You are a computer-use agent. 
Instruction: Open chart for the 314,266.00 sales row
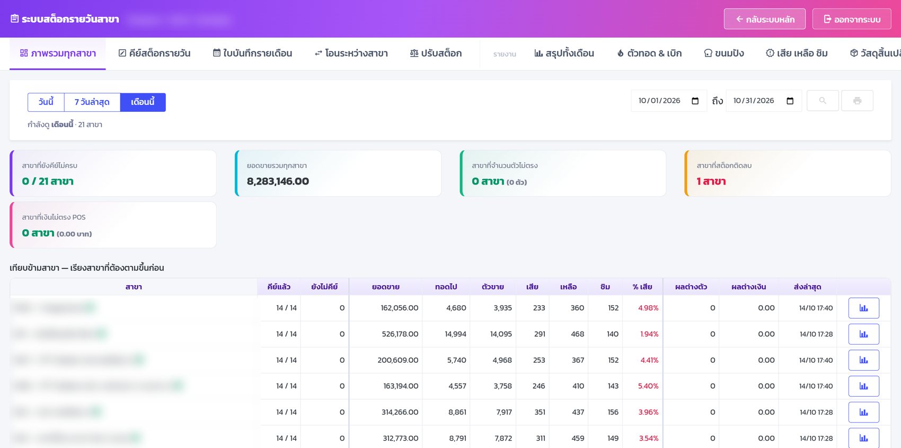[x=863, y=412]
